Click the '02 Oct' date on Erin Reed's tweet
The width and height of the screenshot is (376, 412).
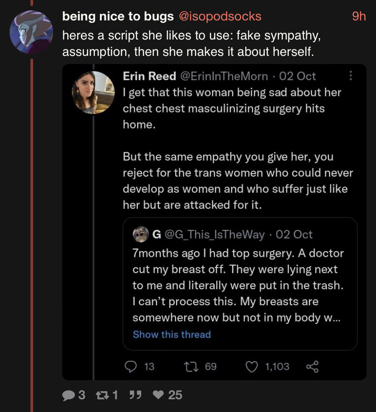click(297, 76)
